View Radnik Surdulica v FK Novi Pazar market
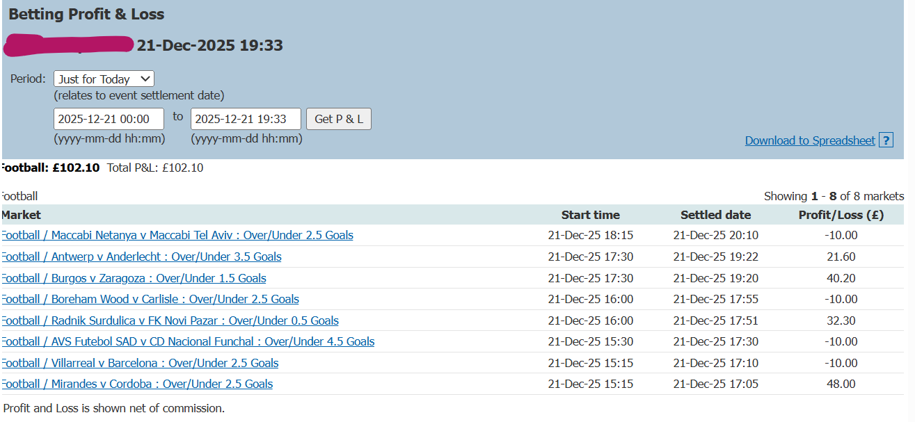Image resolution: width=915 pixels, height=422 pixels. 170,320
